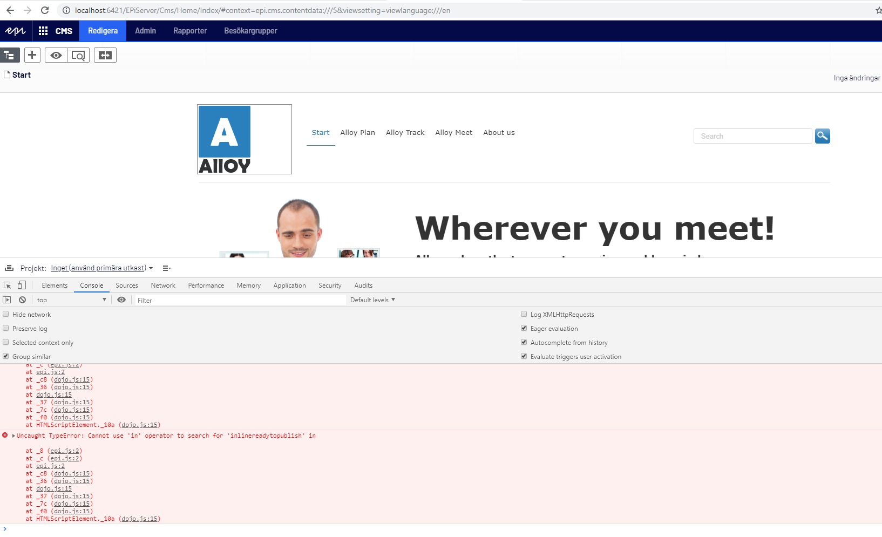Toggle the DevTools device toolbar icon
Viewport: 882px width, 537px height.
[22, 286]
